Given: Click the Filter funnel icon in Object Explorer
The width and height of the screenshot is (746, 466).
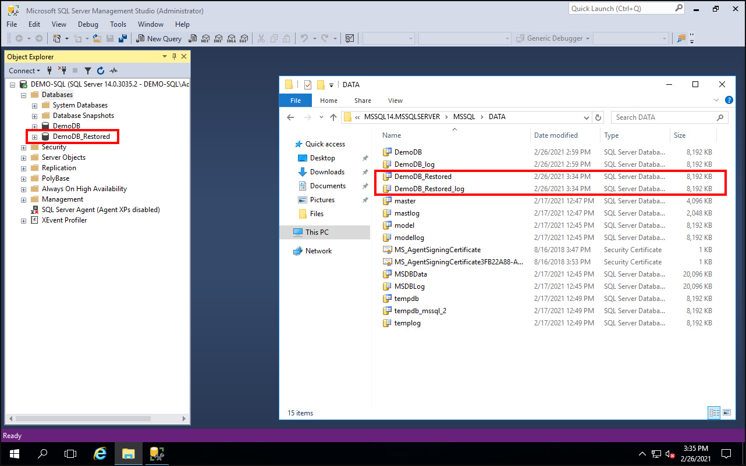Looking at the screenshot, I should (x=87, y=71).
